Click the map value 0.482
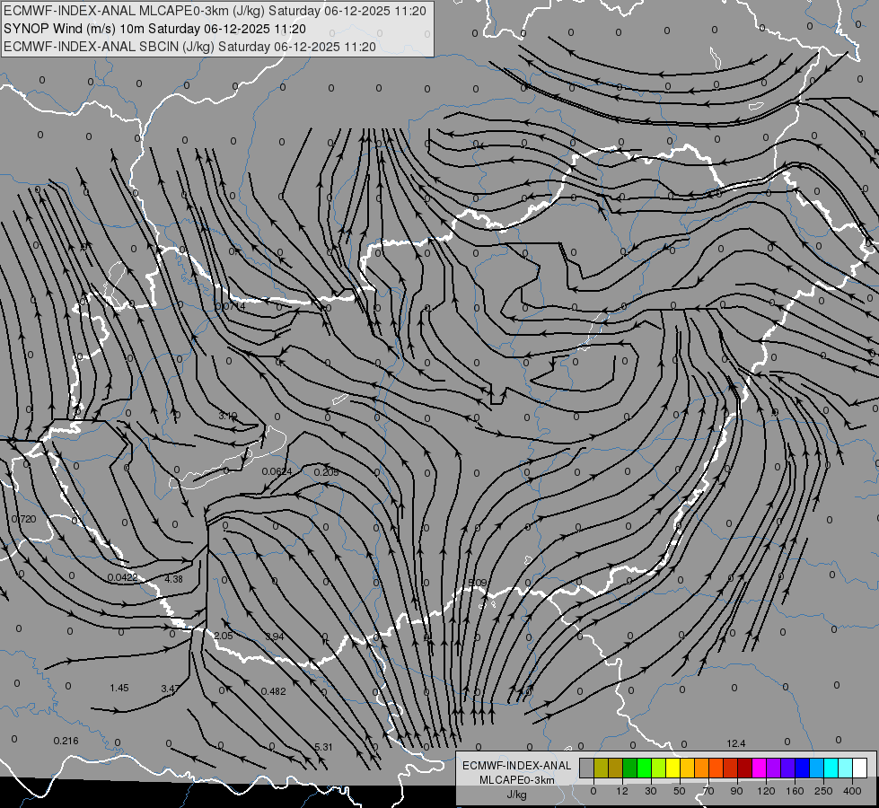The width and height of the screenshot is (879, 808). tap(274, 691)
